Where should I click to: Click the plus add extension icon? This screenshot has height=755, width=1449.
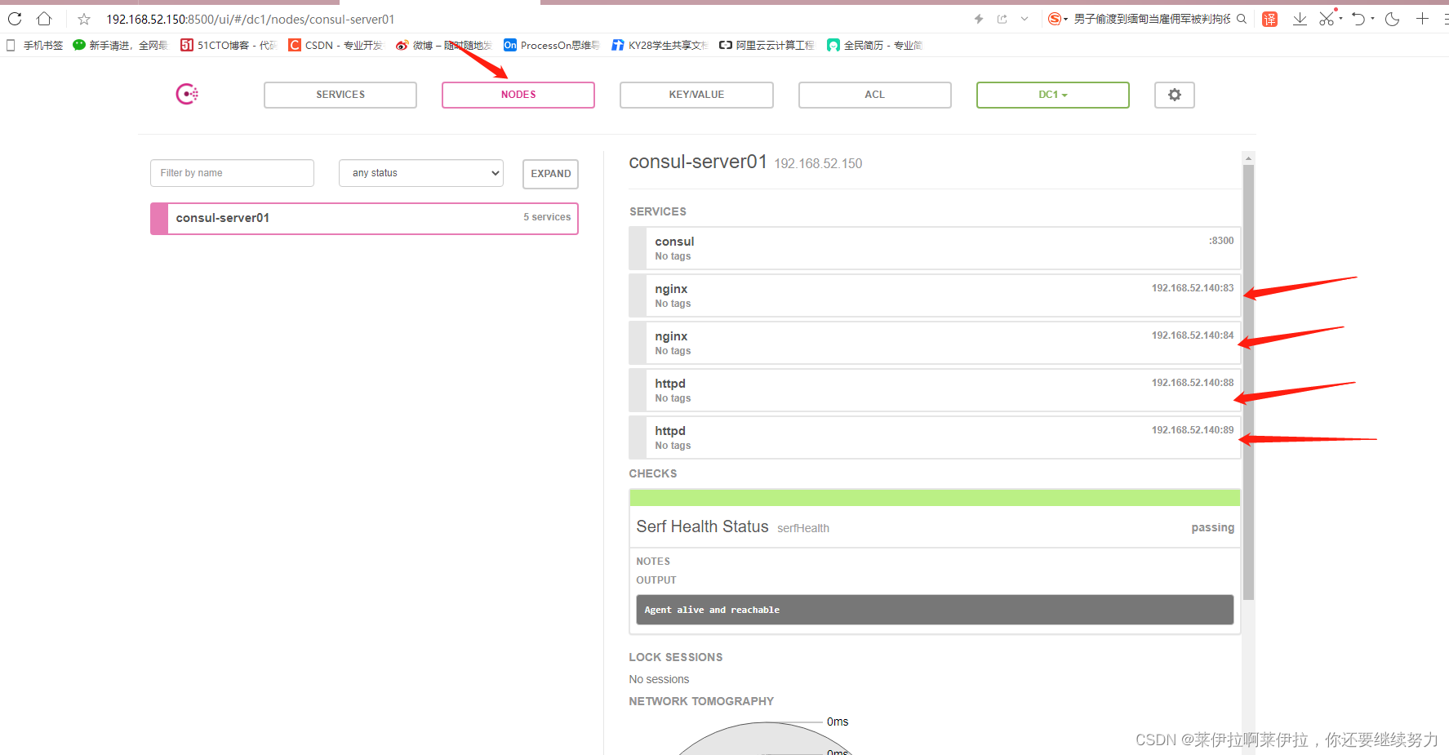click(x=1422, y=19)
